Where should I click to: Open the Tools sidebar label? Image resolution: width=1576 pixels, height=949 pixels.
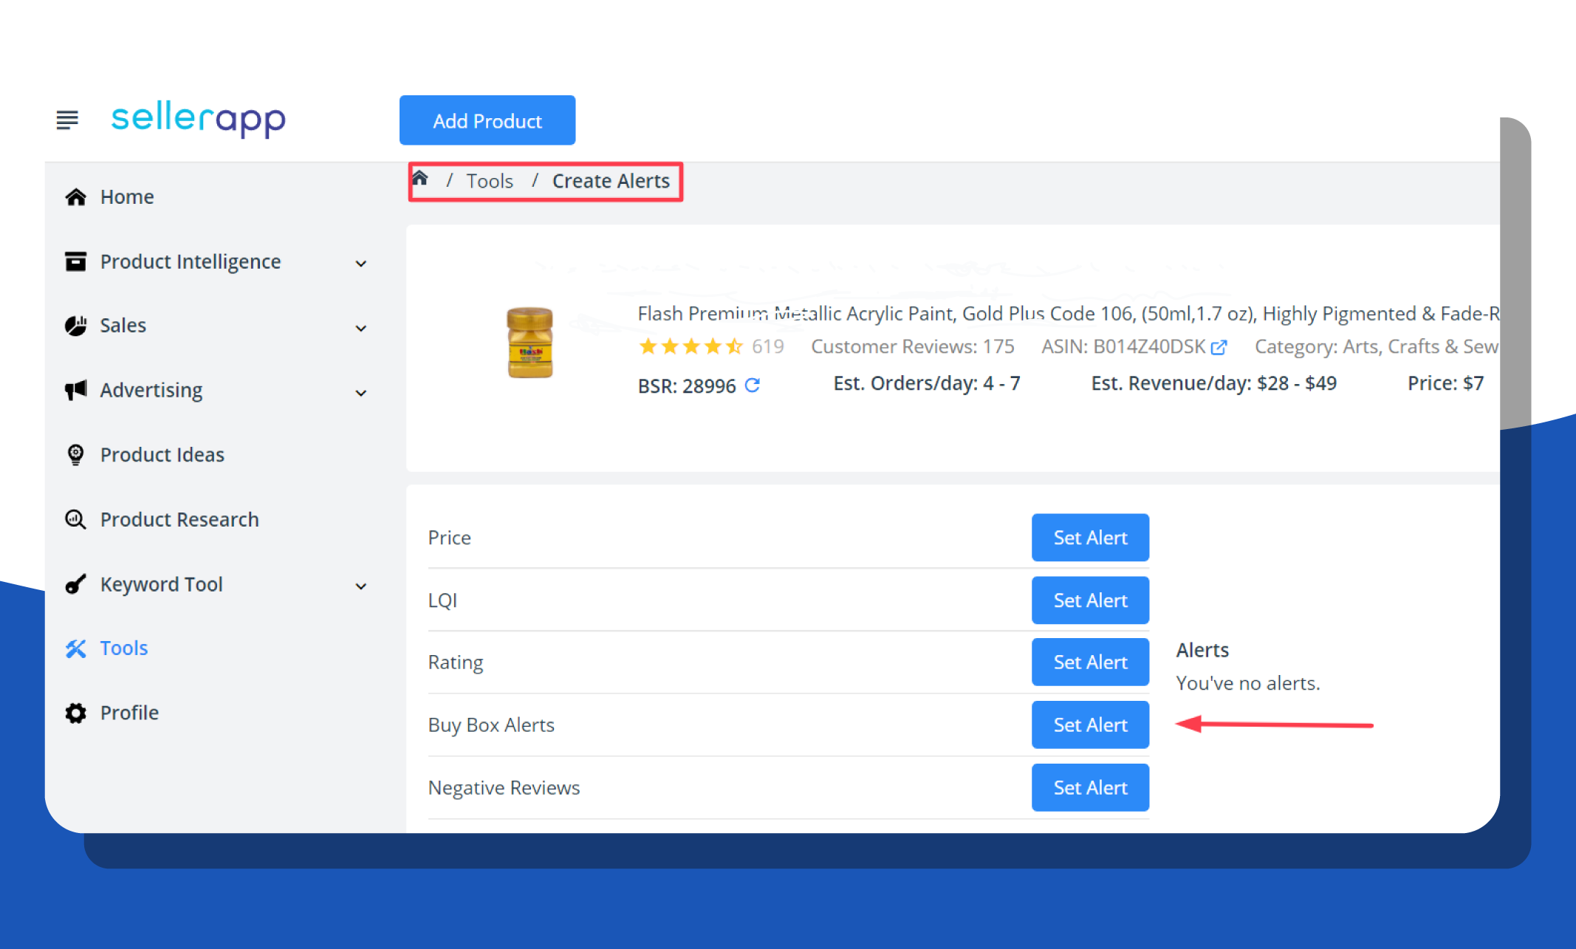pyautogui.click(x=124, y=648)
